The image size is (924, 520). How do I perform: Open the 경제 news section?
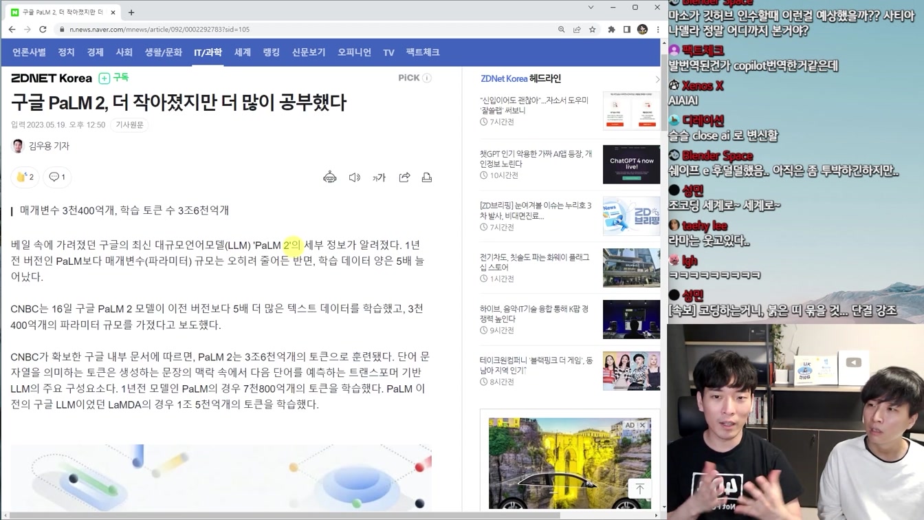[x=95, y=52]
